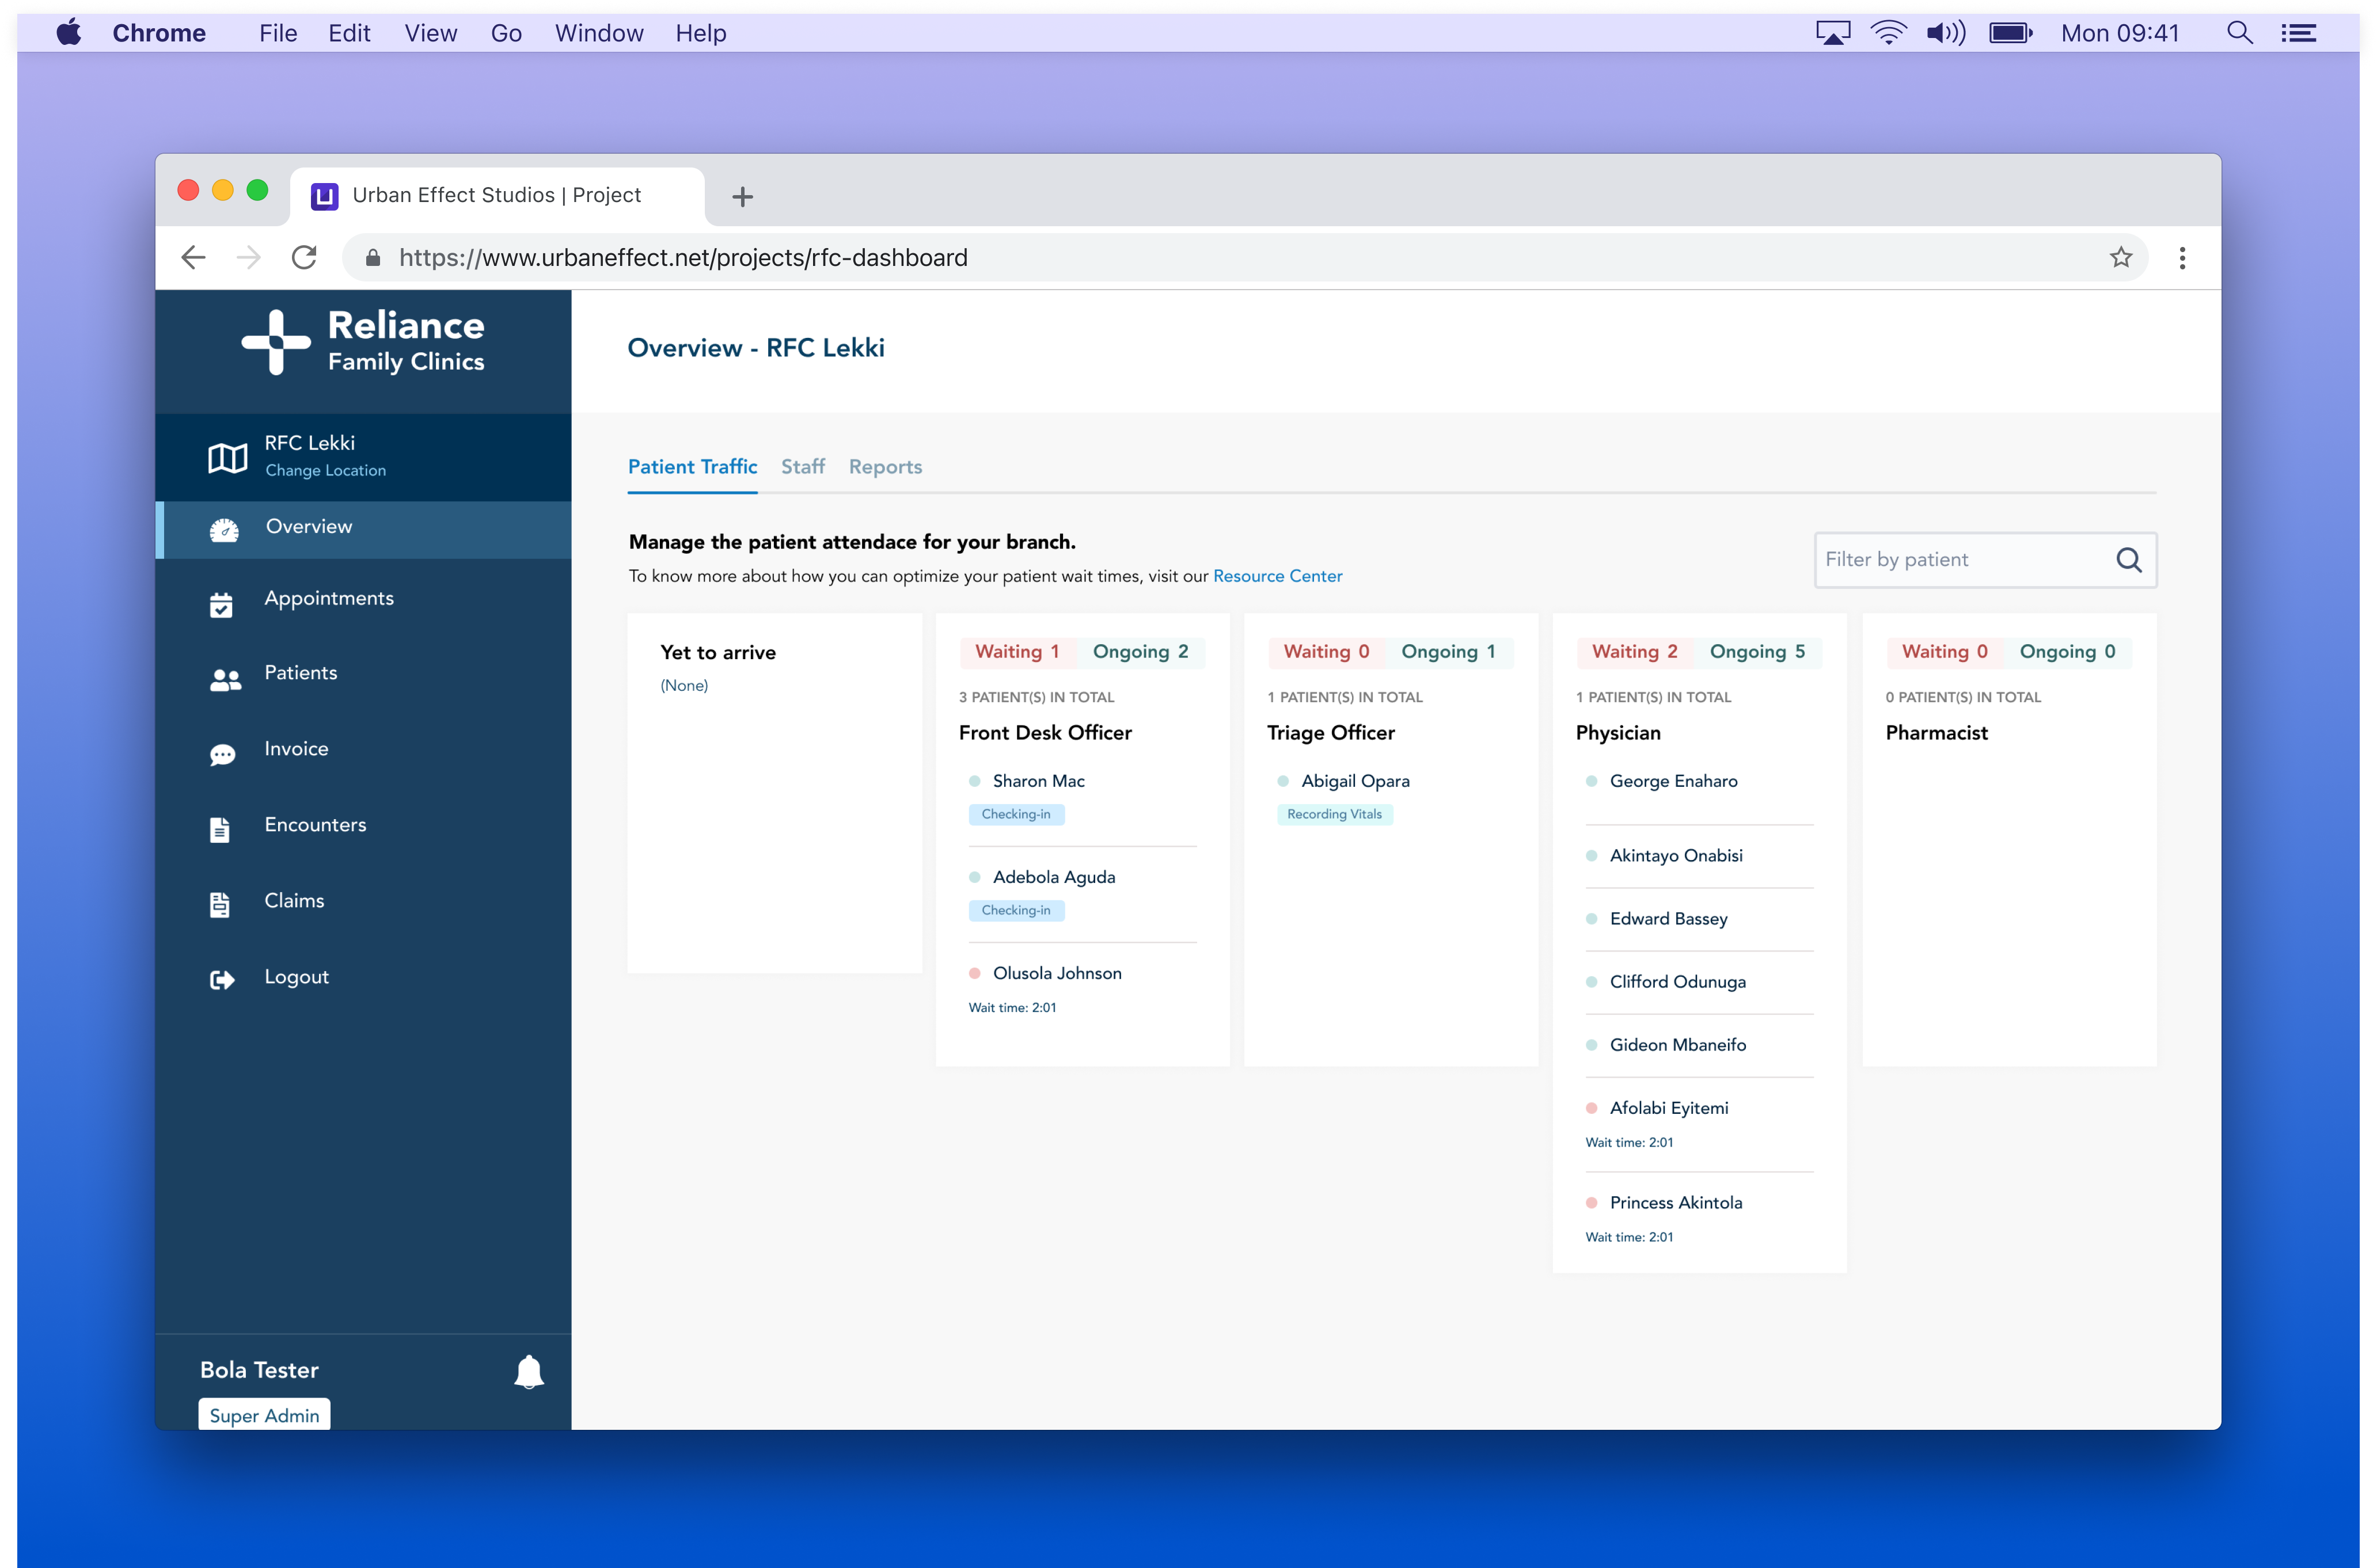Select the Urban Effect Studios browser tab
Viewport: 2377px width, 1568px height.
pos(497,196)
